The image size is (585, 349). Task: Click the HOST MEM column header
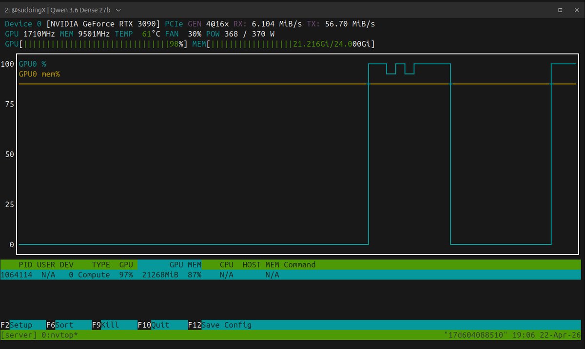pos(261,265)
